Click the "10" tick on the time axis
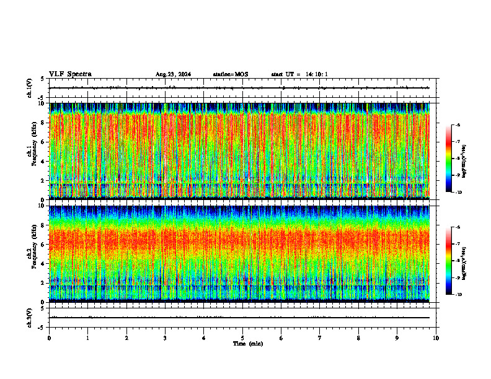Viewport: 491px width, 379px height. (x=436, y=338)
